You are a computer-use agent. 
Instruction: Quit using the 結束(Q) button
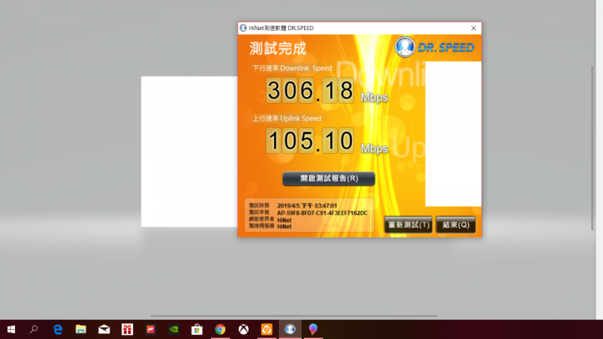(x=456, y=225)
